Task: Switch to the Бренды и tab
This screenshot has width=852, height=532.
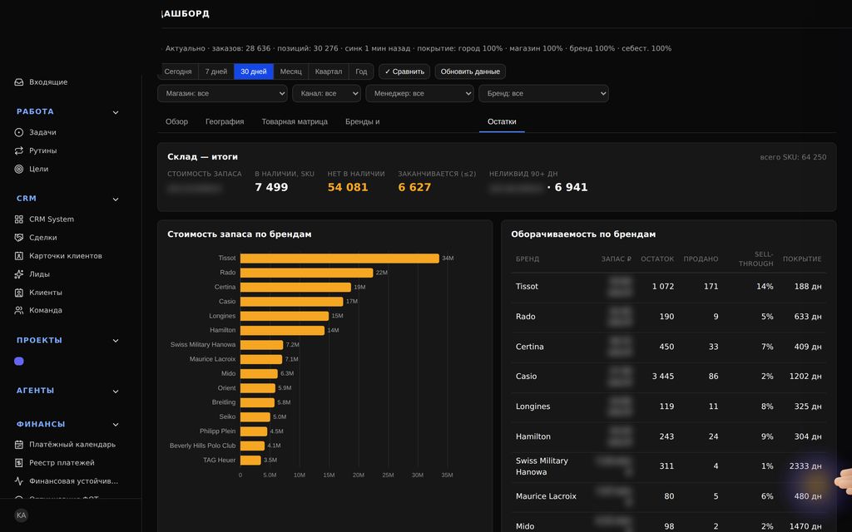Action: click(x=363, y=121)
